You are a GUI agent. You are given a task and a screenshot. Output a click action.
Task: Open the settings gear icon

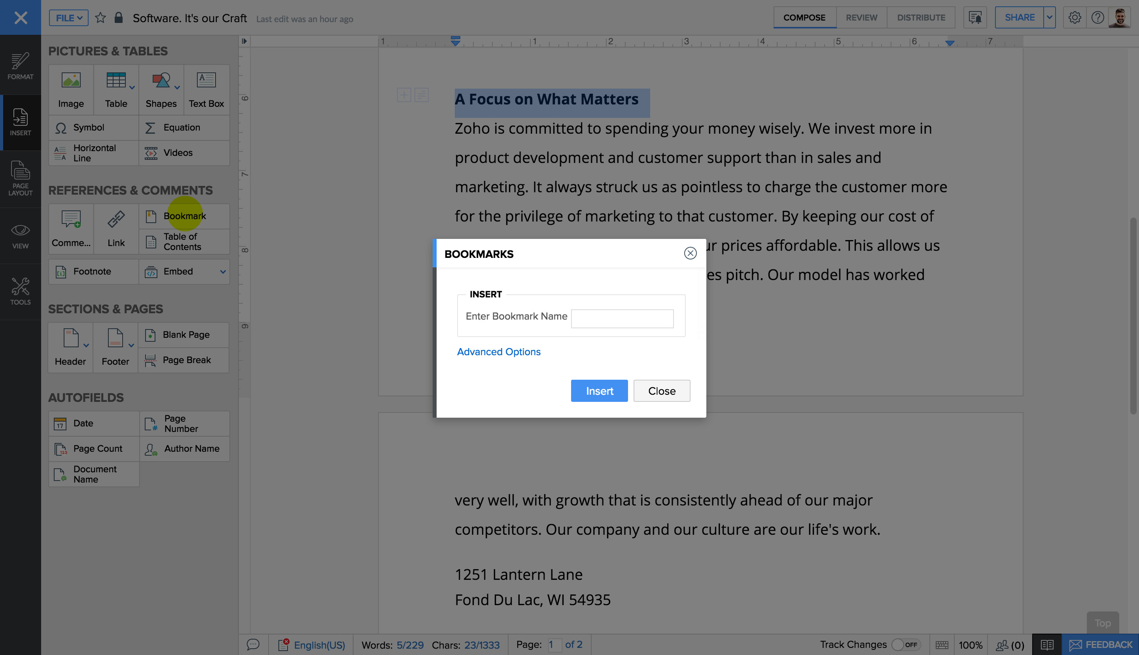pyautogui.click(x=1074, y=17)
